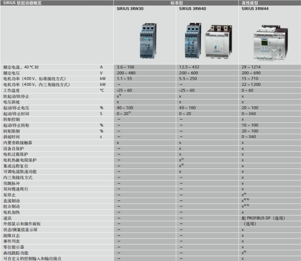Click the SIRIUS 软起动器概览 title
This screenshot has height=261, width=301.
click(x=22, y=3)
